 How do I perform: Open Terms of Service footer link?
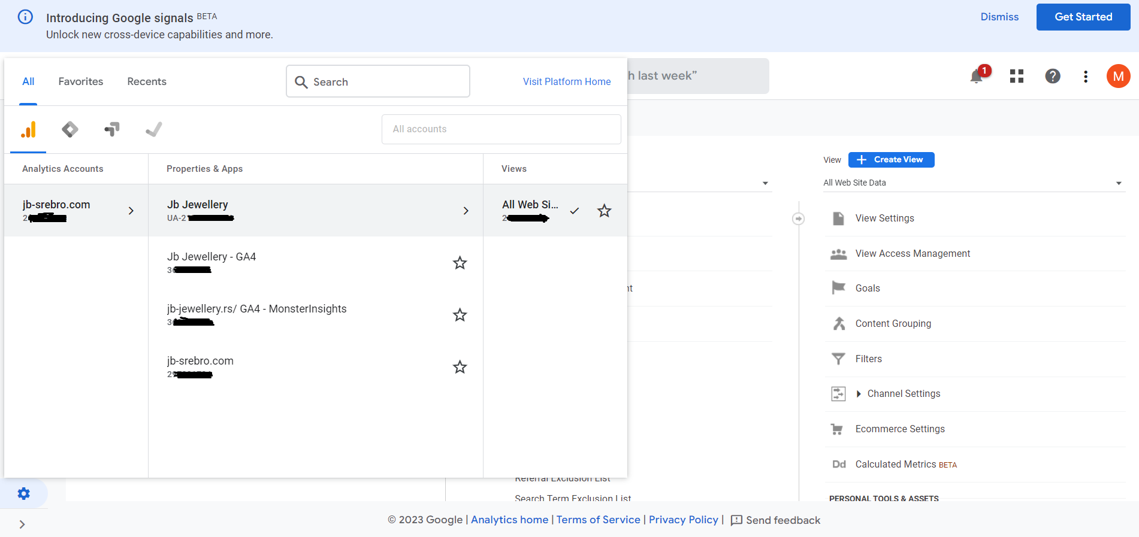click(598, 520)
